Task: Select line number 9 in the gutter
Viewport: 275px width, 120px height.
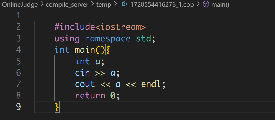Action: click(18, 107)
